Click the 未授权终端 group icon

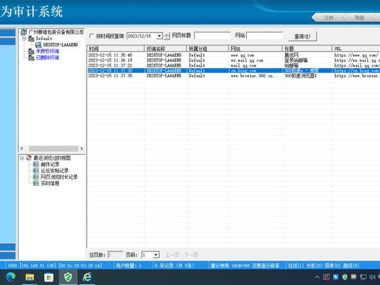[31, 51]
